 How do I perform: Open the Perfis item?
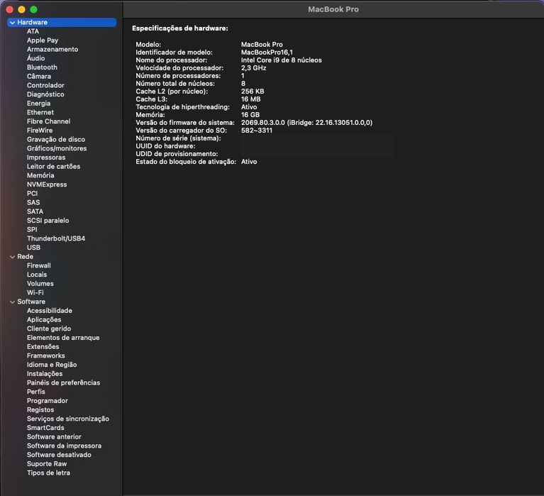[x=36, y=392]
